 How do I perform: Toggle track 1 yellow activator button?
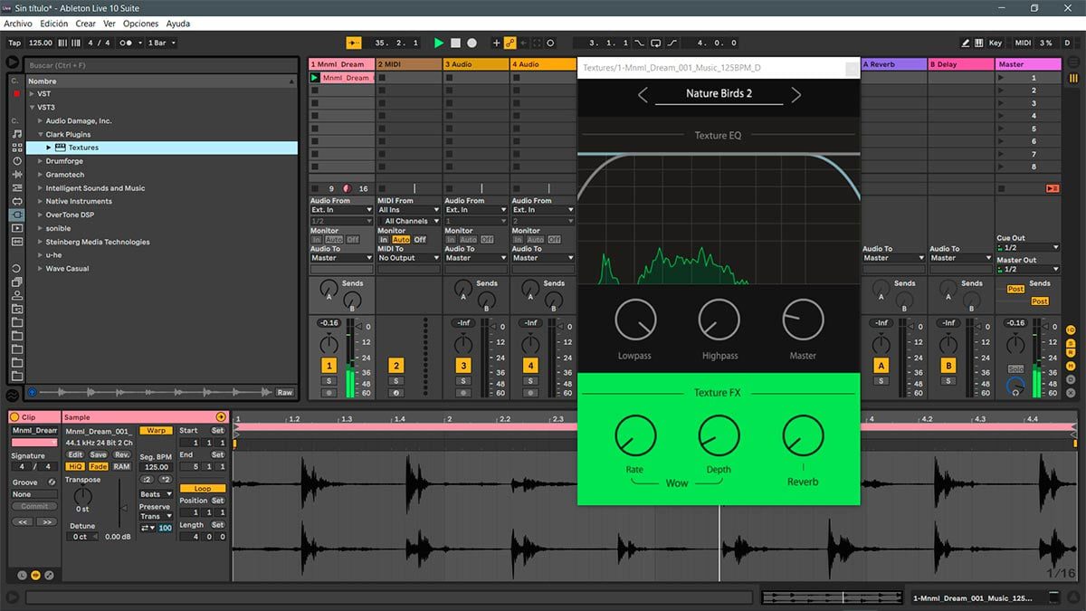[329, 366]
